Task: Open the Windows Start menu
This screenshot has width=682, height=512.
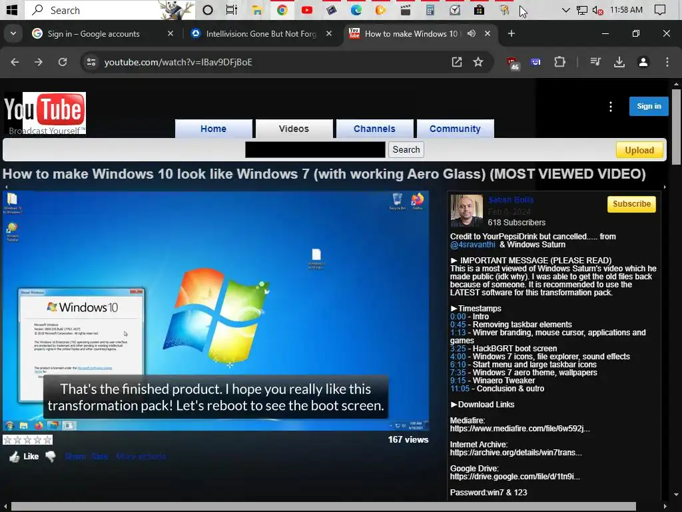Action: coord(12,9)
